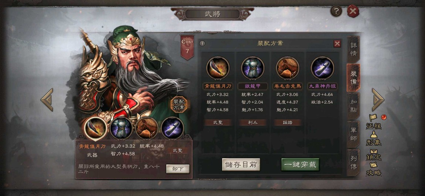Select the 銀龍甲 armor slot under the portrait
This screenshot has width=425, height=196.
tap(121, 128)
